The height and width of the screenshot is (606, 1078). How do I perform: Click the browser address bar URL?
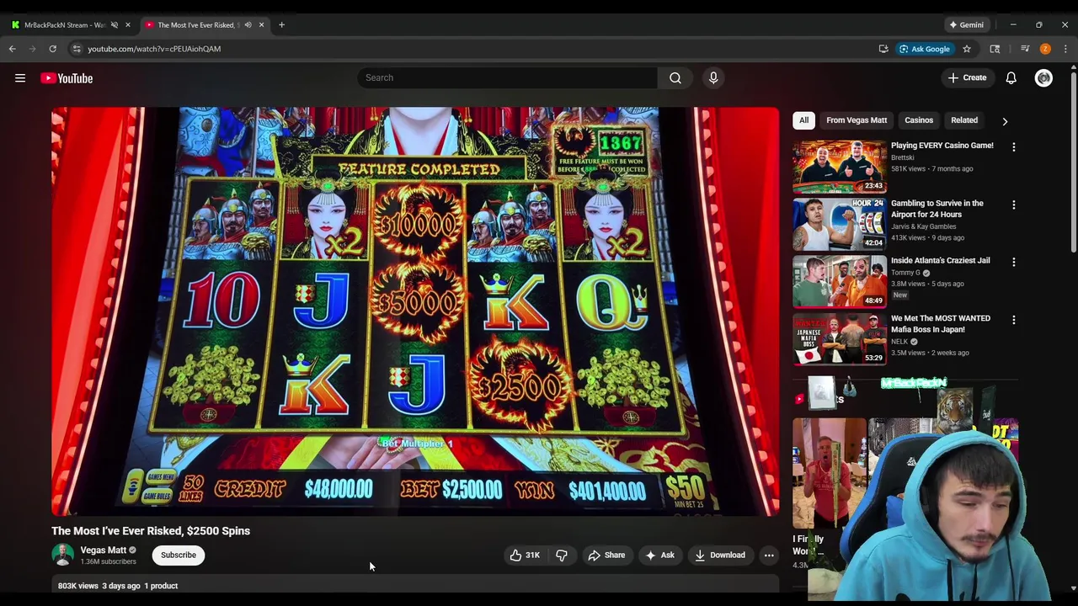tap(154, 49)
